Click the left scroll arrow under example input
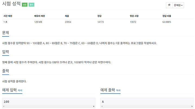Viewport: 195px width, 109px height. pyautogui.click(x=4, y=106)
